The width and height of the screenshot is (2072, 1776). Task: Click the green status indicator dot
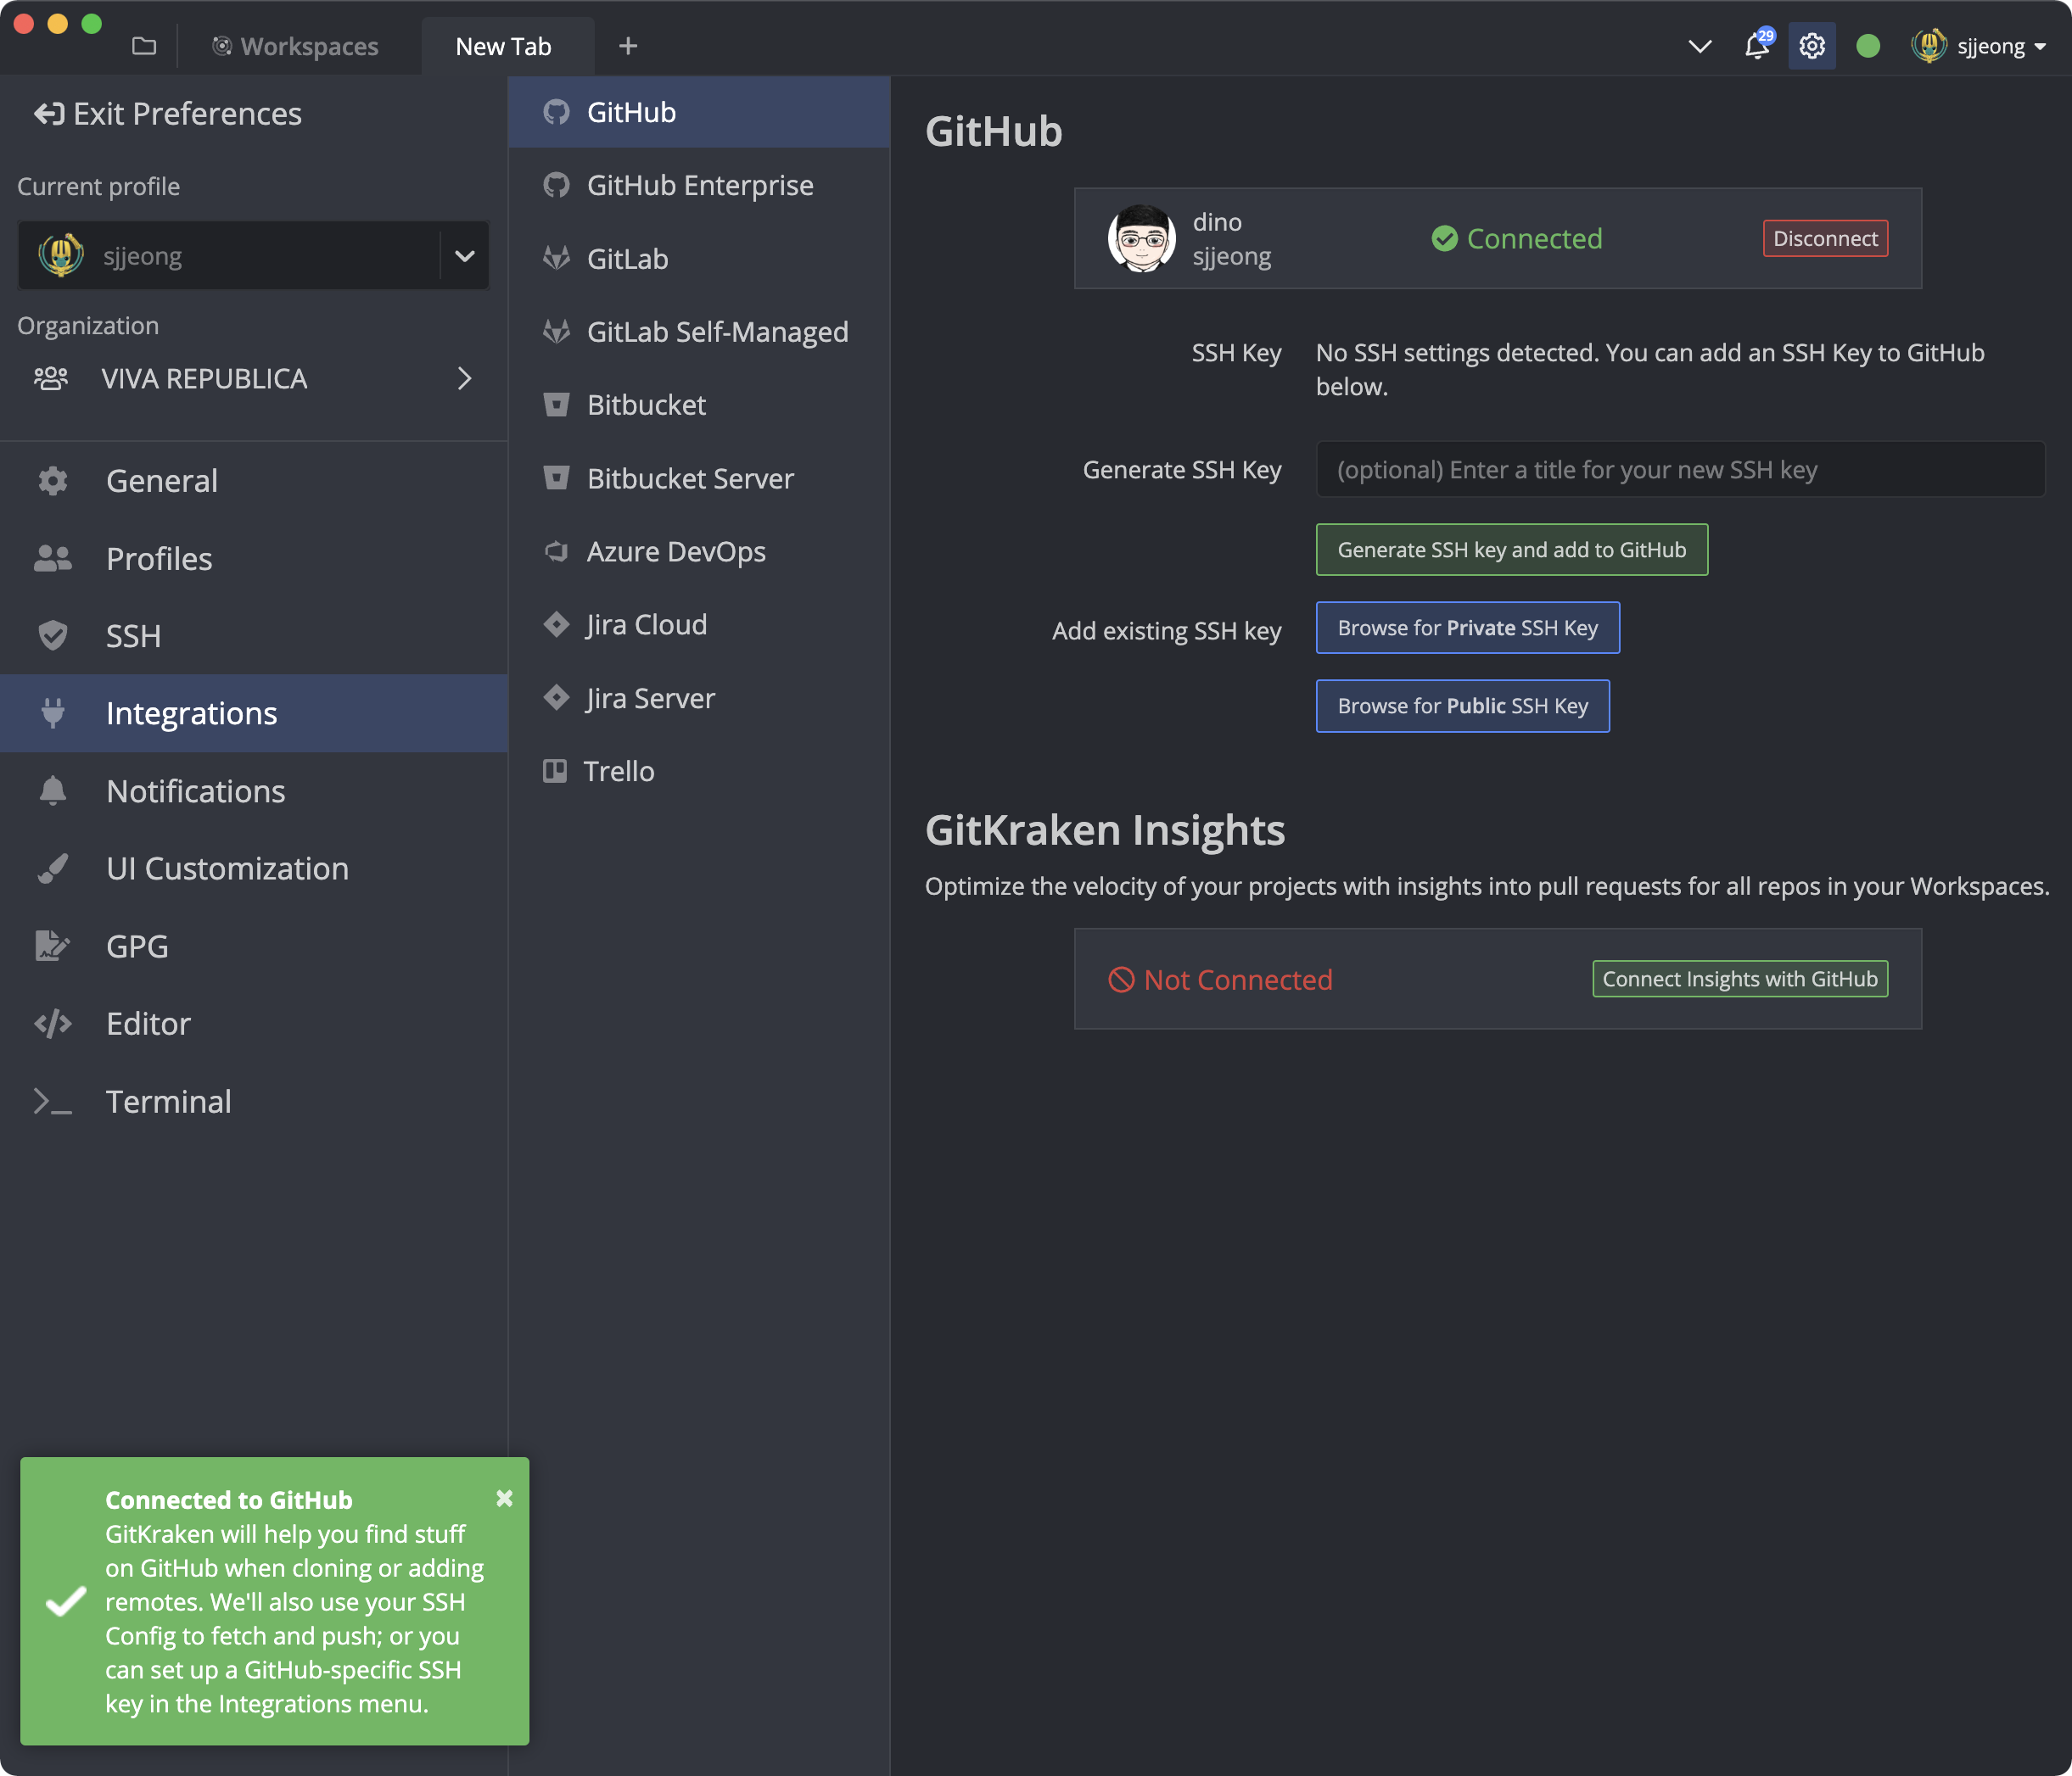[1867, 46]
